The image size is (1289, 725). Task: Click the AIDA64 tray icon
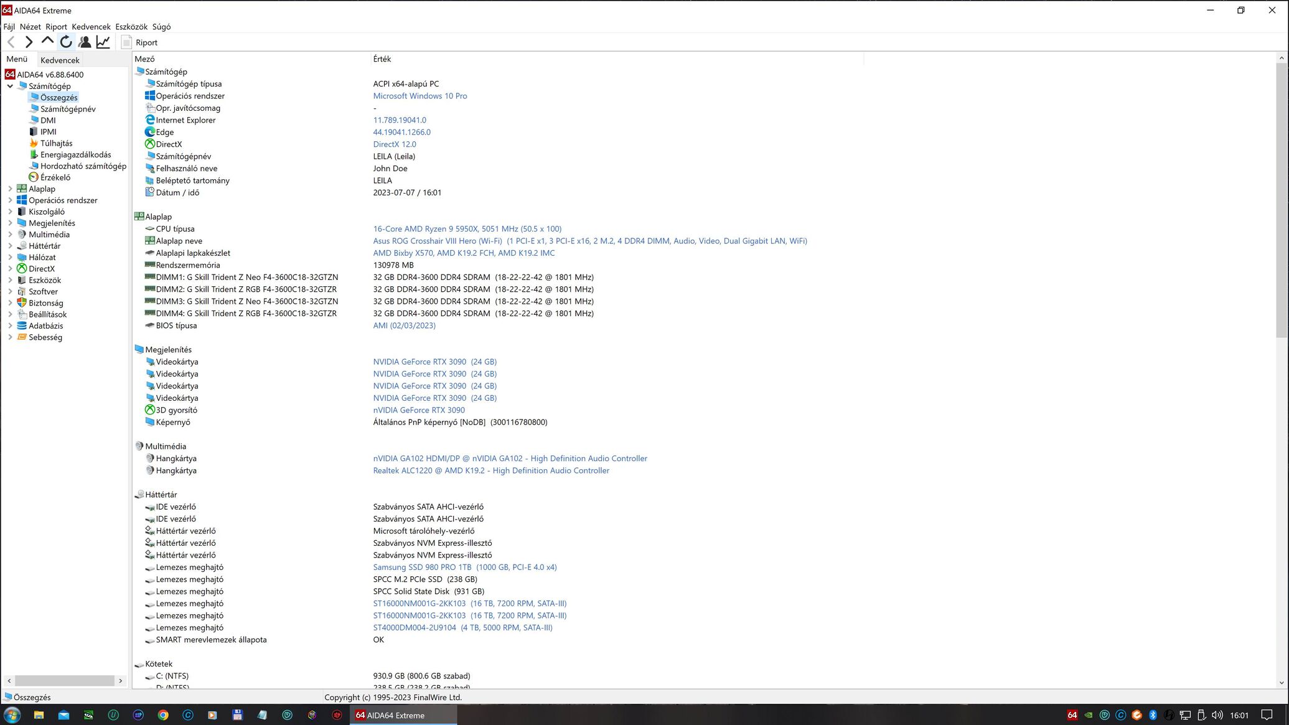[1072, 715]
